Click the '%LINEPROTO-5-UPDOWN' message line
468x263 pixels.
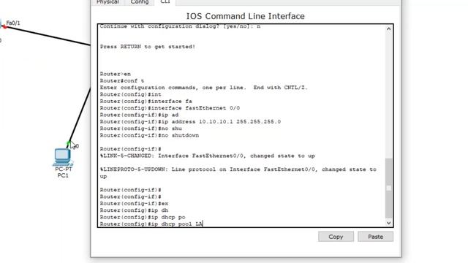(238, 173)
